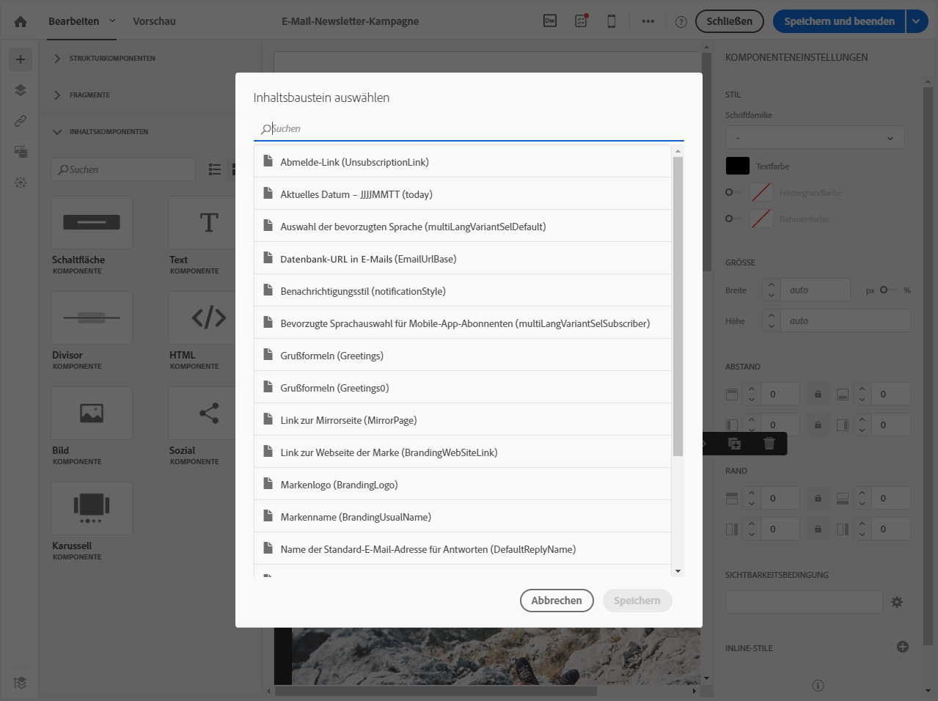Image resolution: width=938 pixels, height=701 pixels.
Task: Focus the Sichtbarkeitsbedingung input field
Action: [x=804, y=602]
